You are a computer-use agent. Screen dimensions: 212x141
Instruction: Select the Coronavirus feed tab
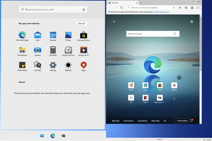(128, 121)
